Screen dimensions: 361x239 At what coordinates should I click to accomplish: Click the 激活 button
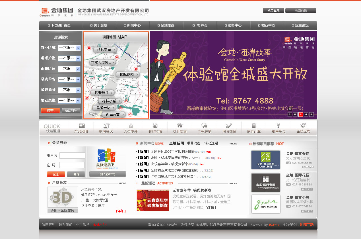click(76, 174)
